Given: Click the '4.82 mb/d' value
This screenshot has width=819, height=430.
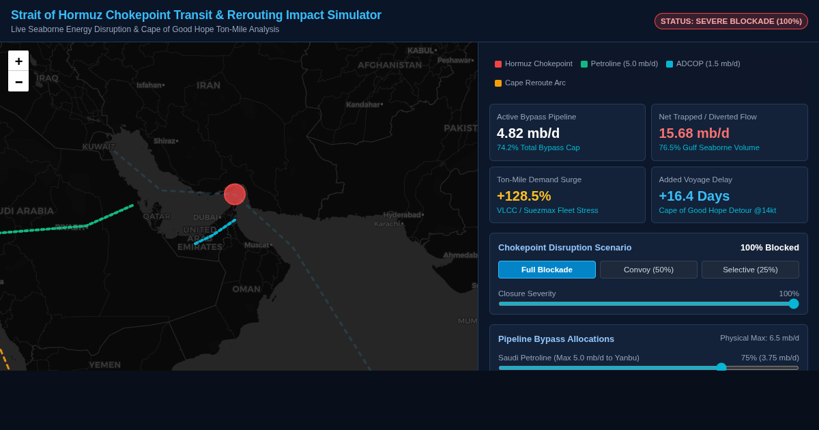Looking at the screenshot, I should click(x=528, y=133).
